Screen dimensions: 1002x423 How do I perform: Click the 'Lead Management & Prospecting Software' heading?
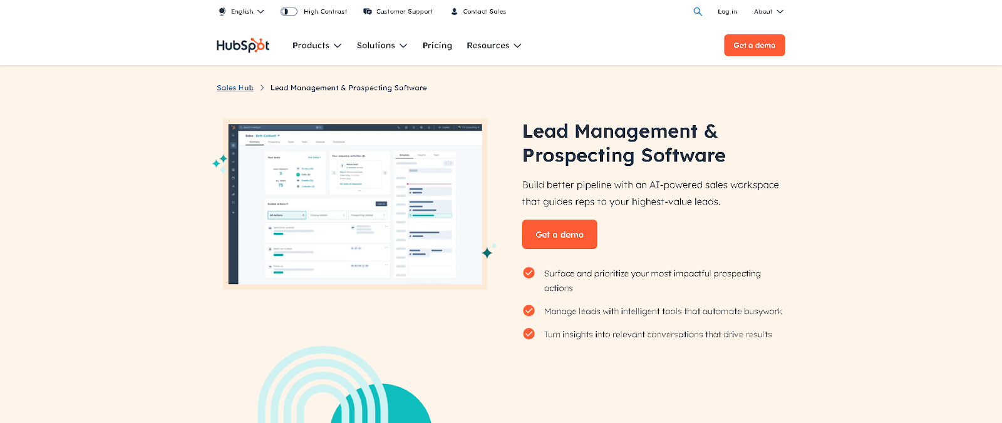(624, 143)
